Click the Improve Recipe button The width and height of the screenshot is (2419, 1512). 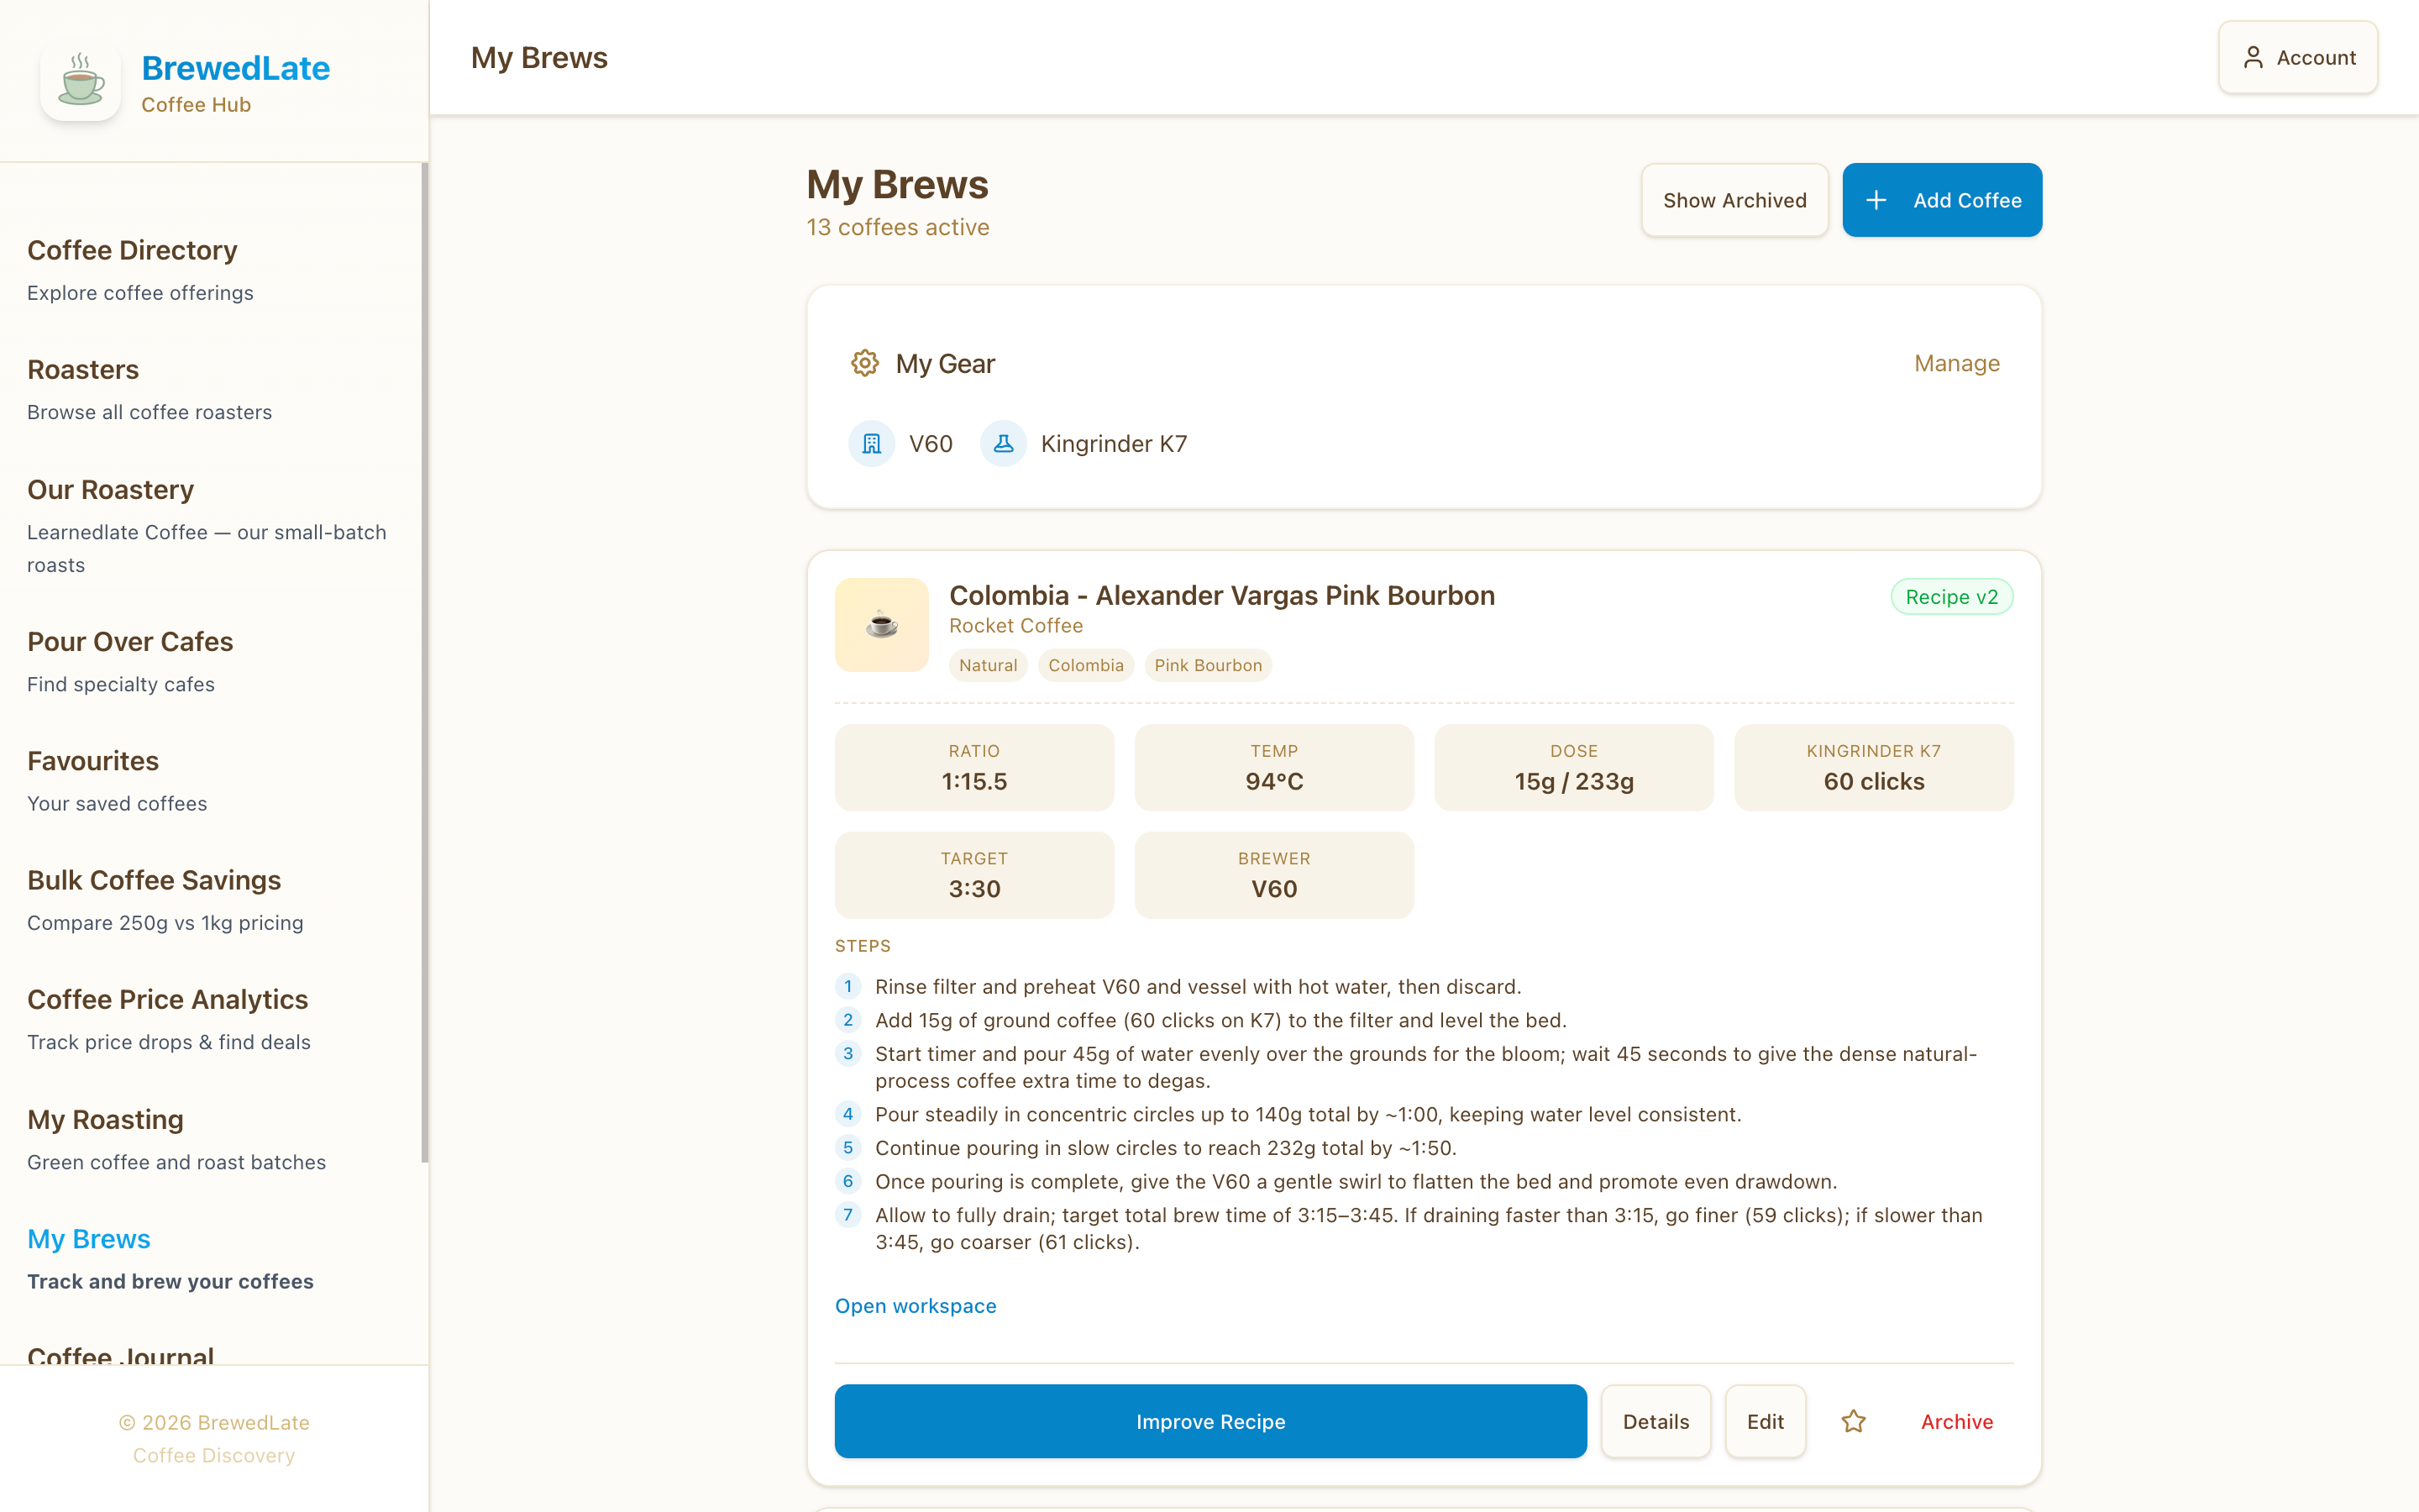pyautogui.click(x=1209, y=1421)
